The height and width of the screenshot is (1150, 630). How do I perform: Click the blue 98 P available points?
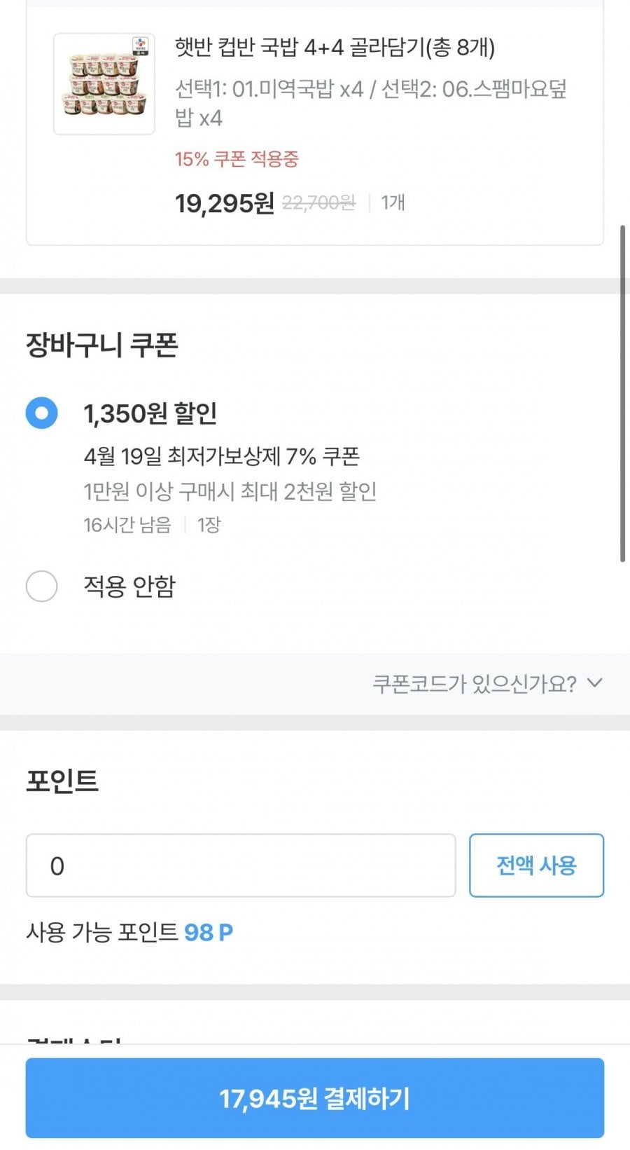[209, 932]
